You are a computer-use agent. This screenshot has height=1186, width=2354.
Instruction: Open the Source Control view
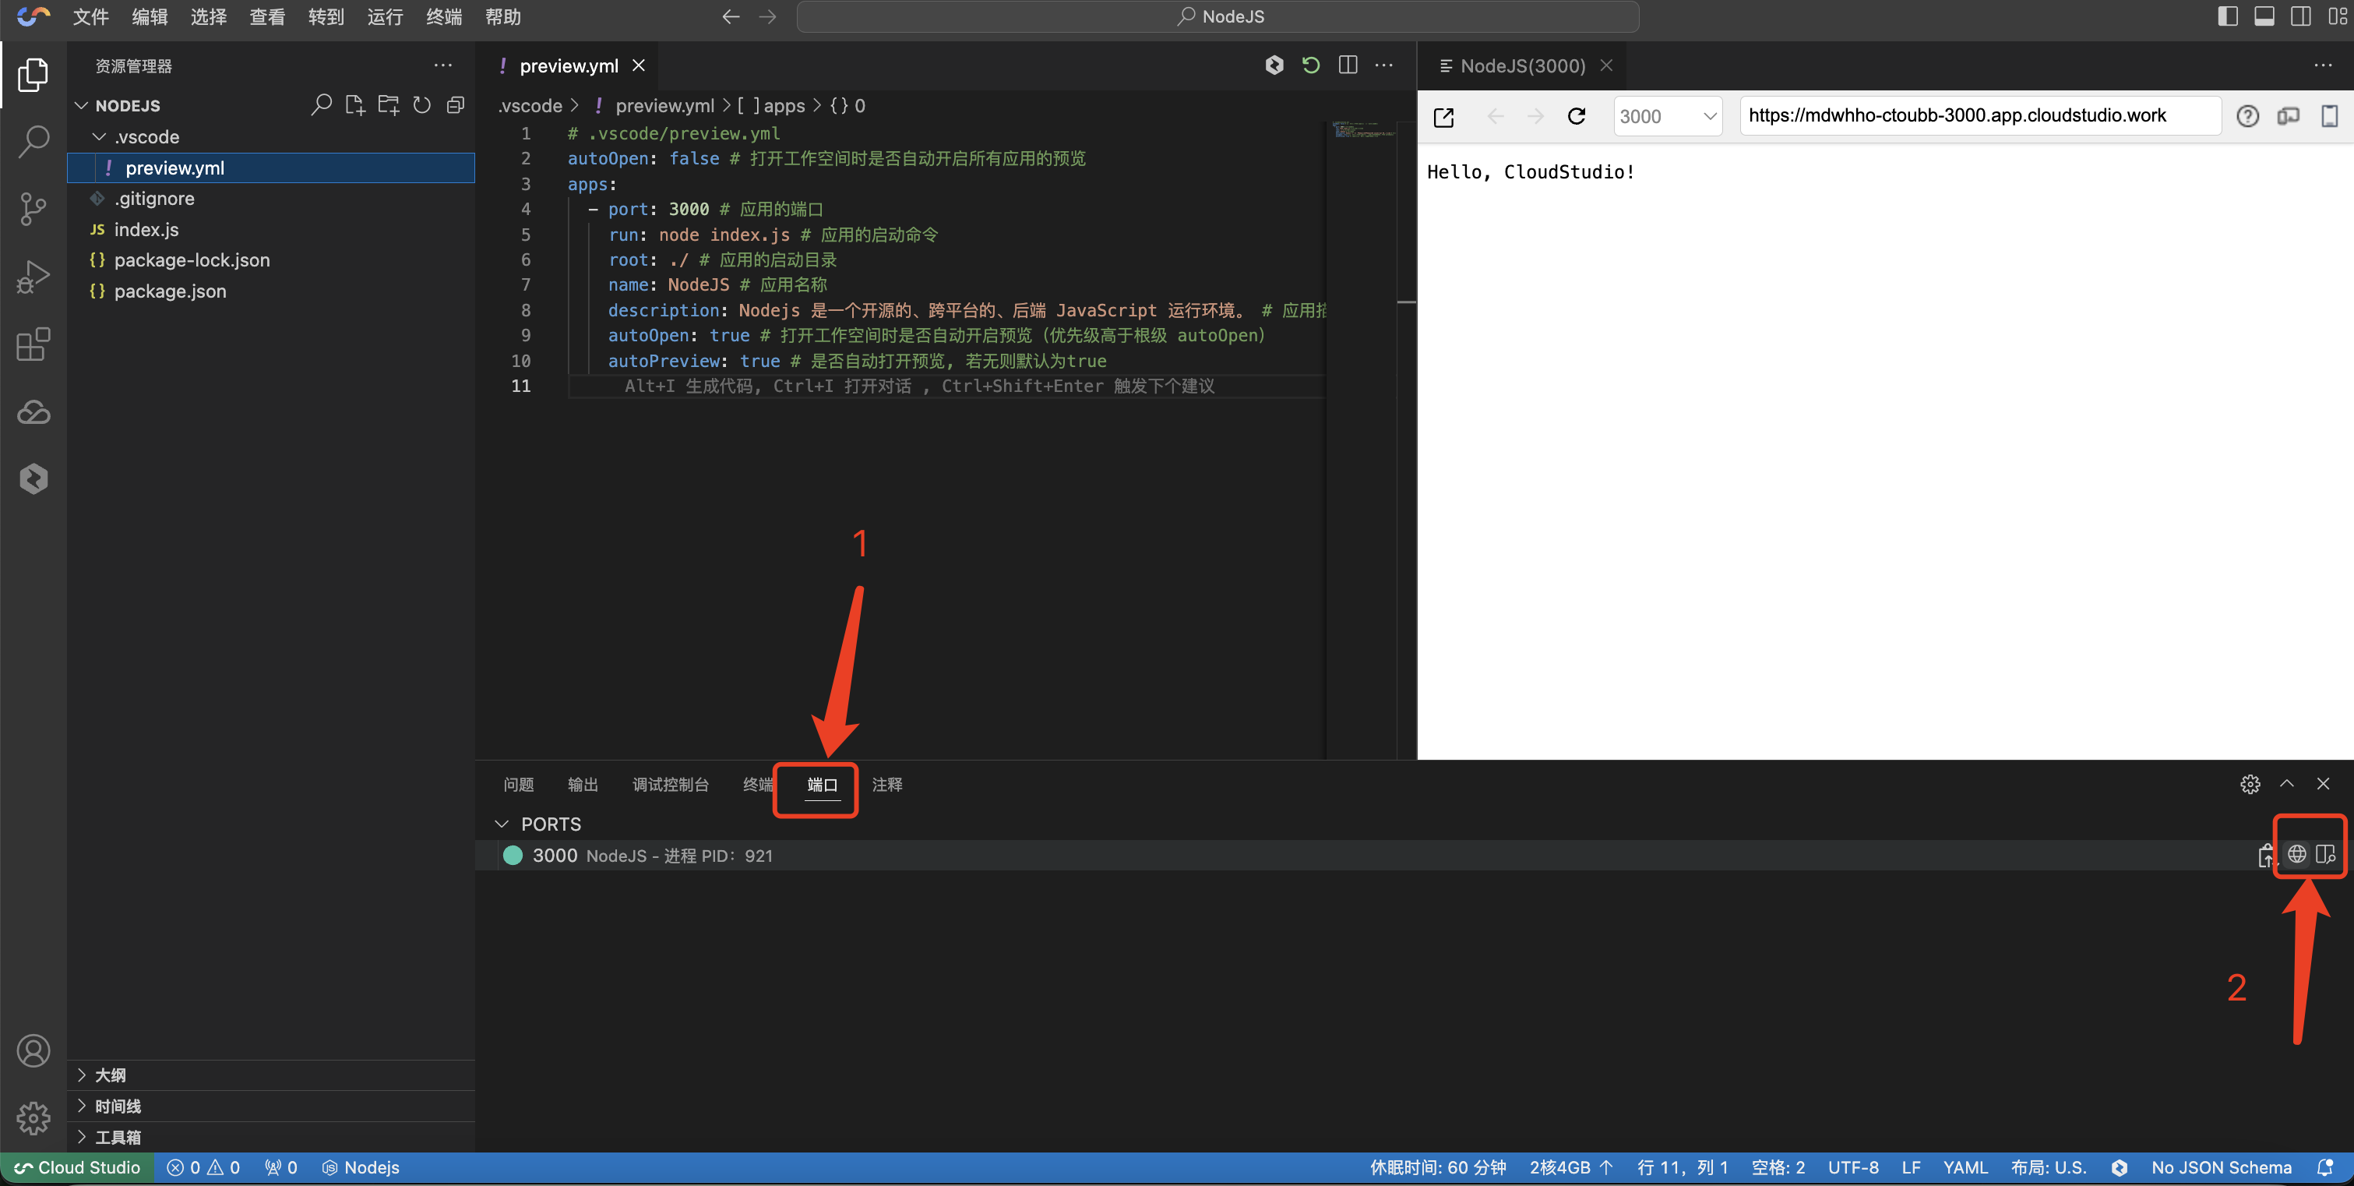coord(33,210)
